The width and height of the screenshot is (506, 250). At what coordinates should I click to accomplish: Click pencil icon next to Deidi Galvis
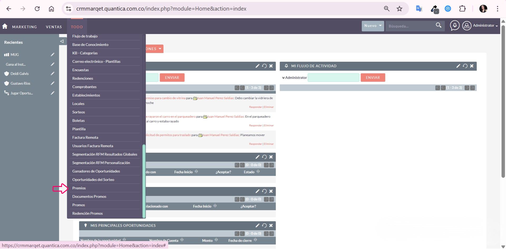[x=52, y=74]
